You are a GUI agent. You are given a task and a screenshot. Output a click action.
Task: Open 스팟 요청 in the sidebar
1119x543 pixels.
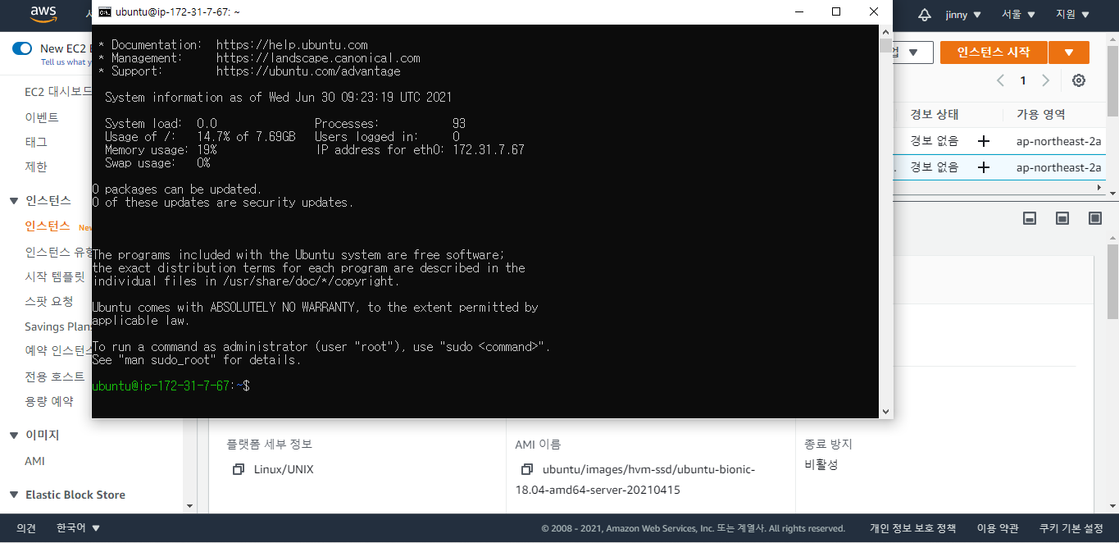point(49,301)
